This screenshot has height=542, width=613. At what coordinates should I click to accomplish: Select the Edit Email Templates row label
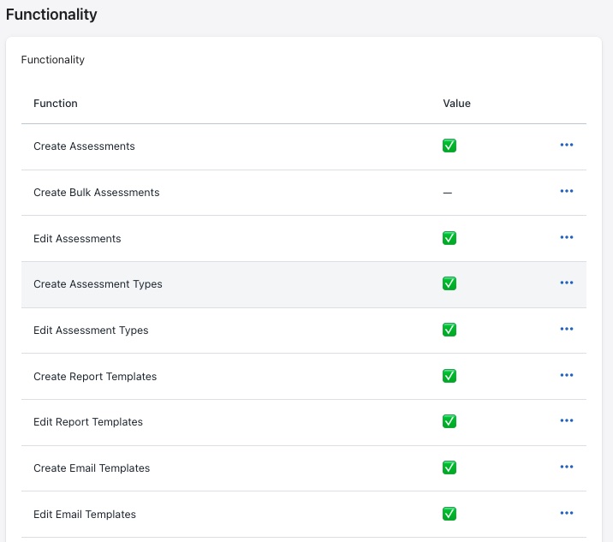pos(85,515)
